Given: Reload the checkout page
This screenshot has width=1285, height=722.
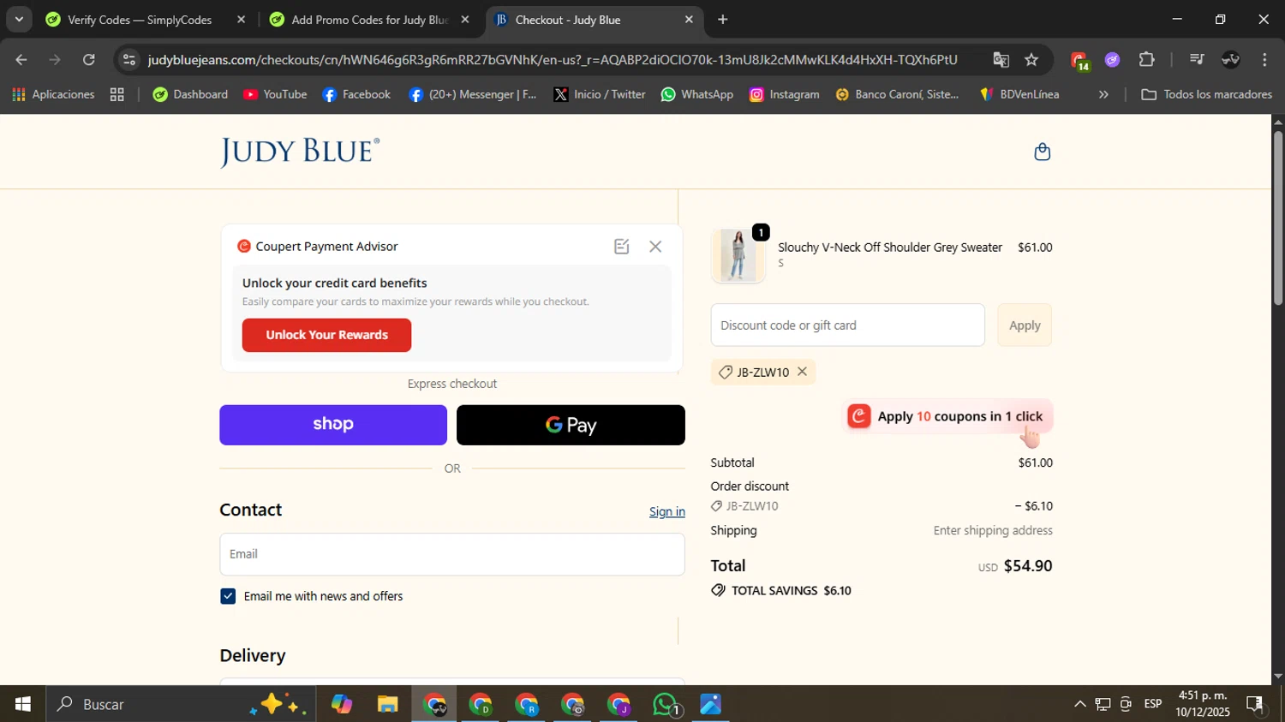Looking at the screenshot, I should pyautogui.click(x=89, y=60).
